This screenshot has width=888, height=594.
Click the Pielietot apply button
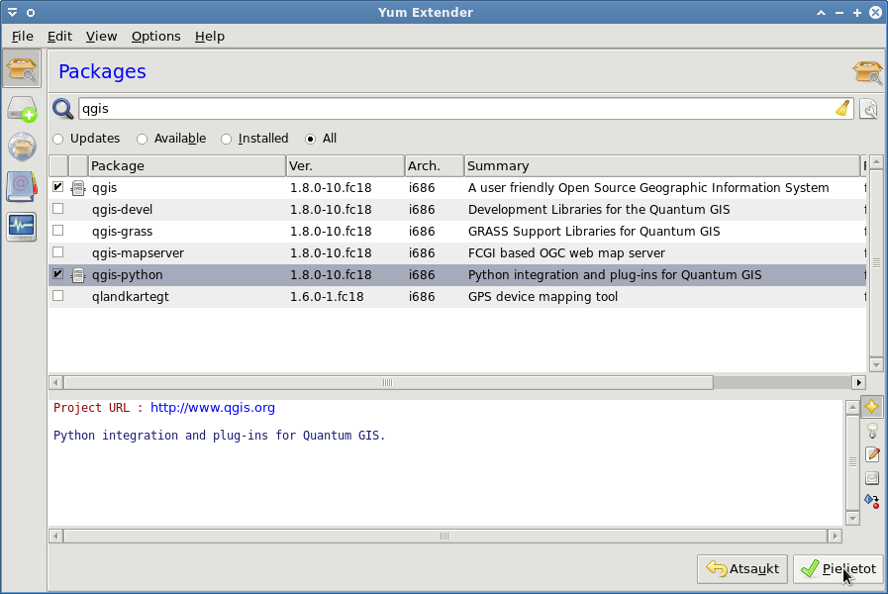pyautogui.click(x=838, y=568)
